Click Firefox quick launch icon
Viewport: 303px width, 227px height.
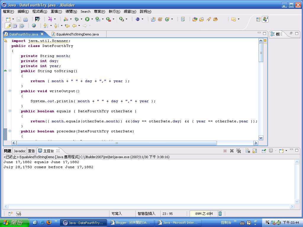point(49,222)
